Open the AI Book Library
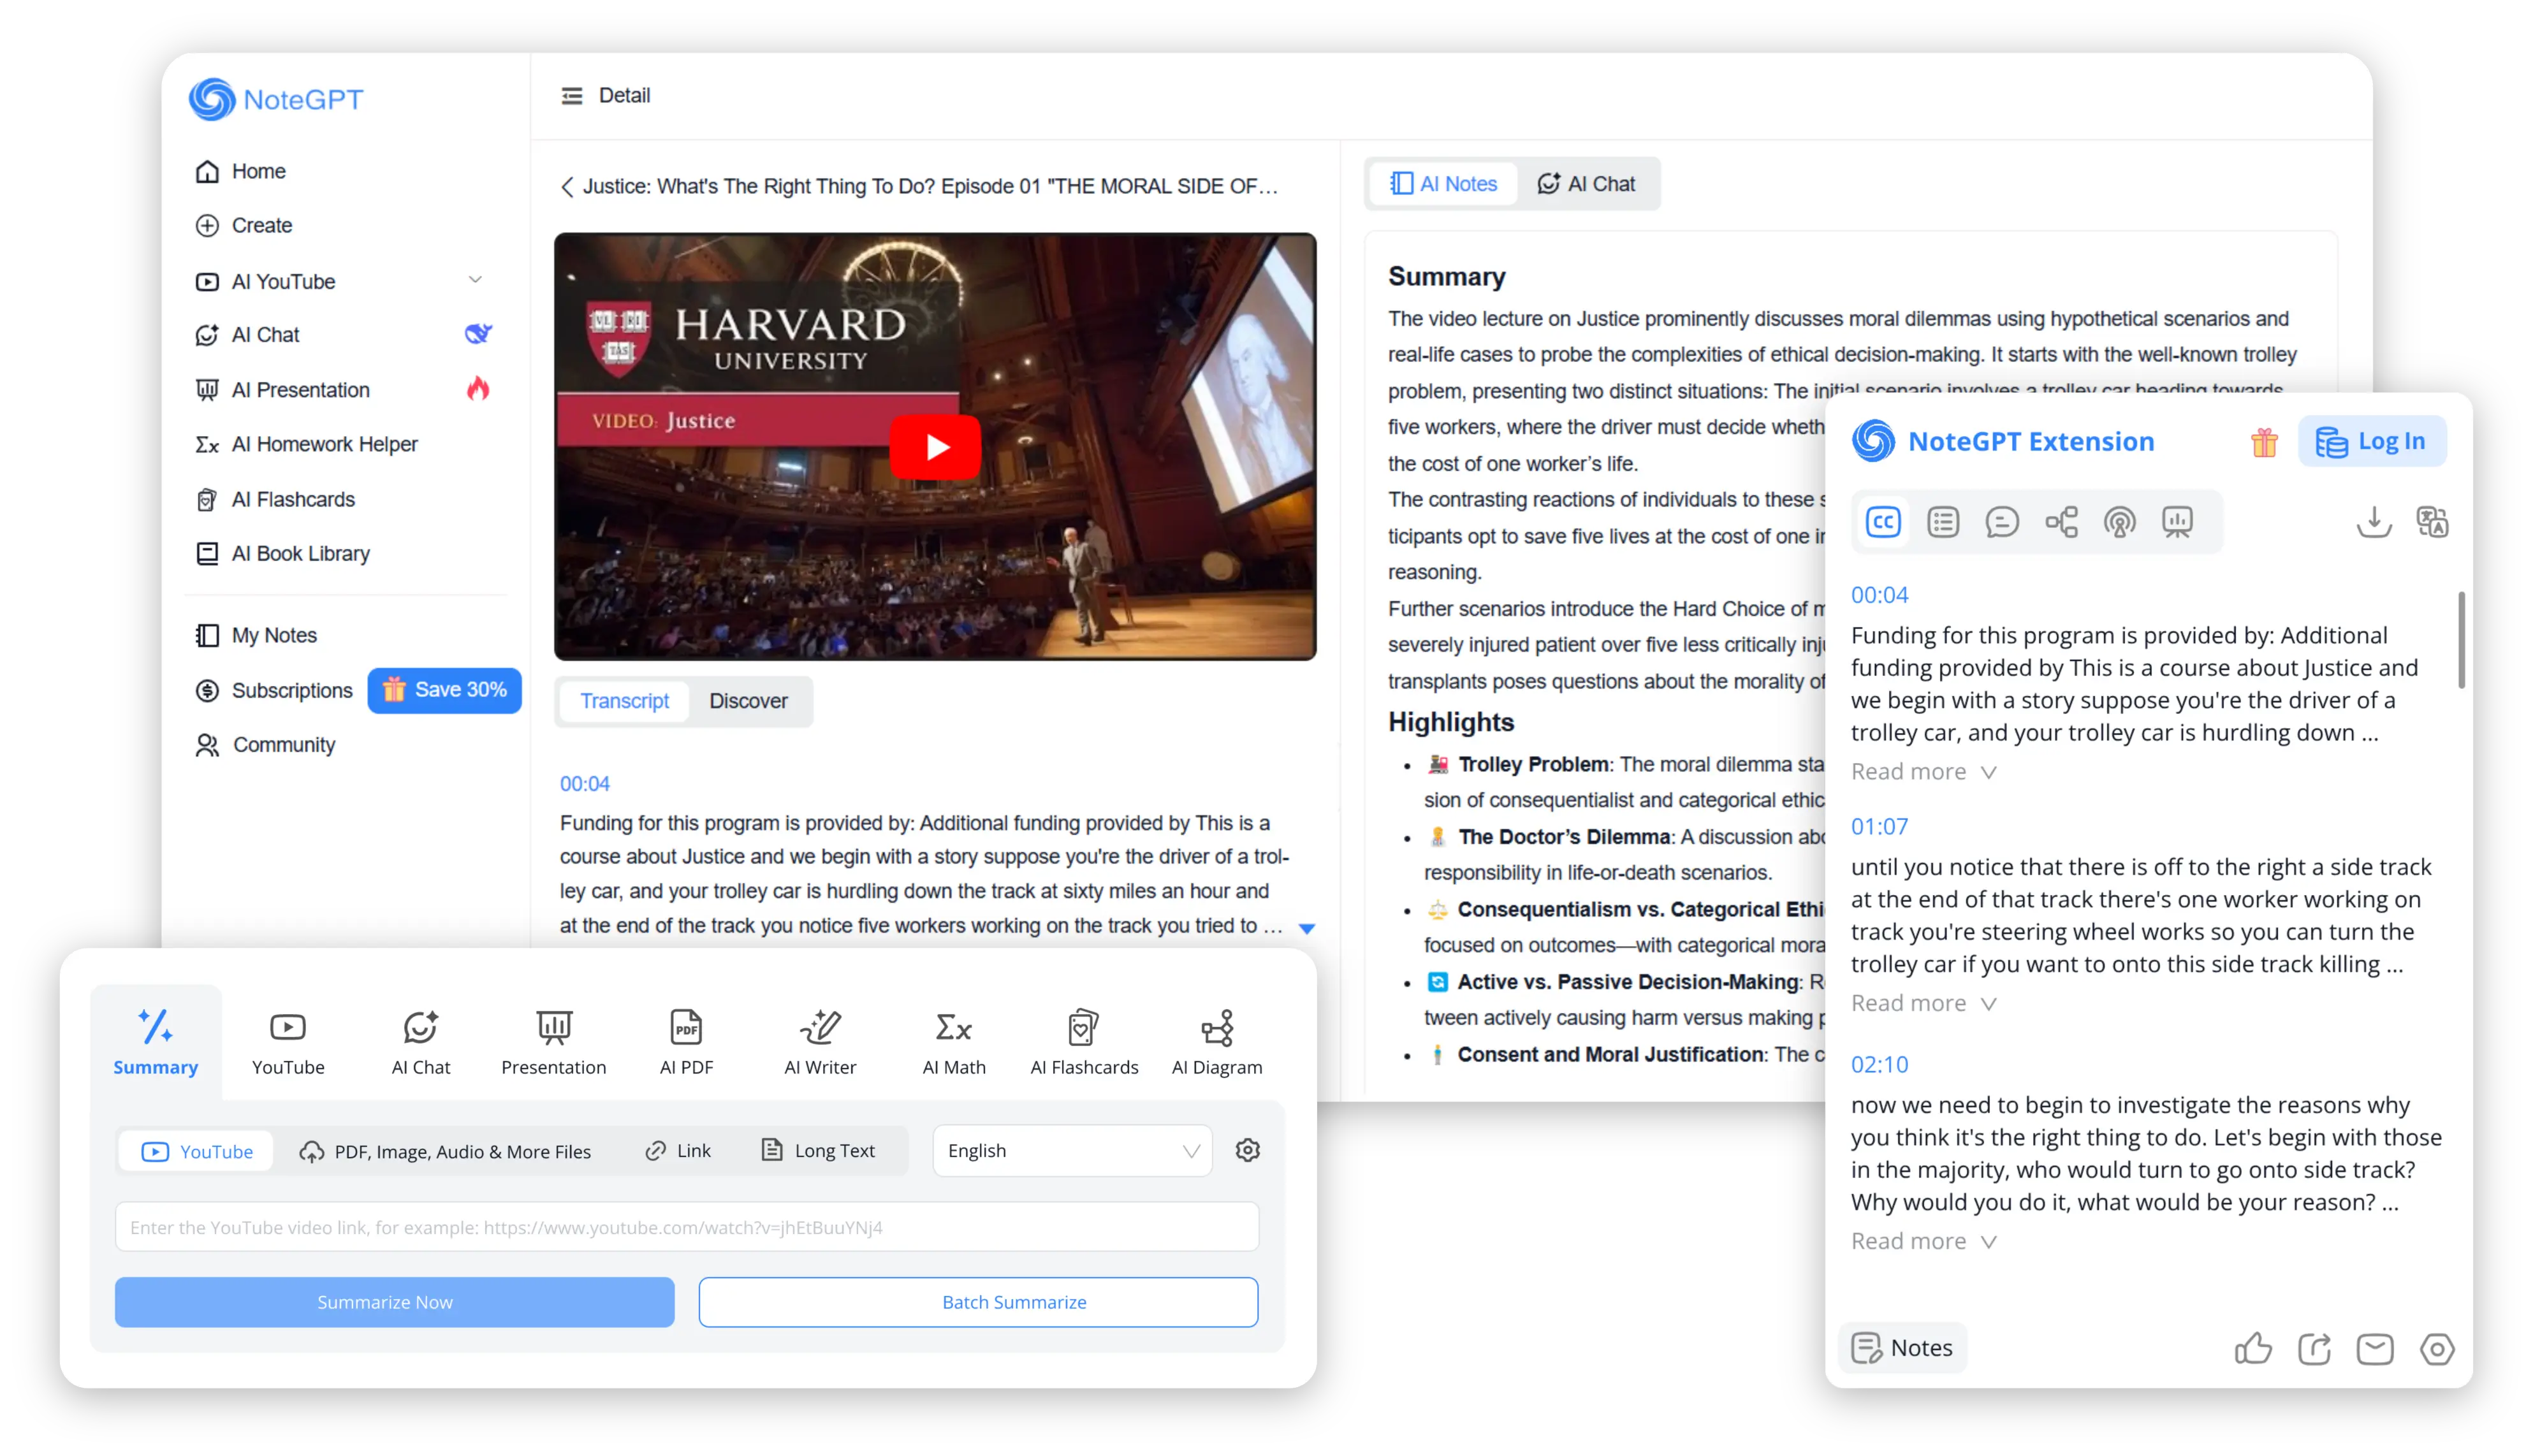This screenshot has height=1456, width=2533. 300,553
